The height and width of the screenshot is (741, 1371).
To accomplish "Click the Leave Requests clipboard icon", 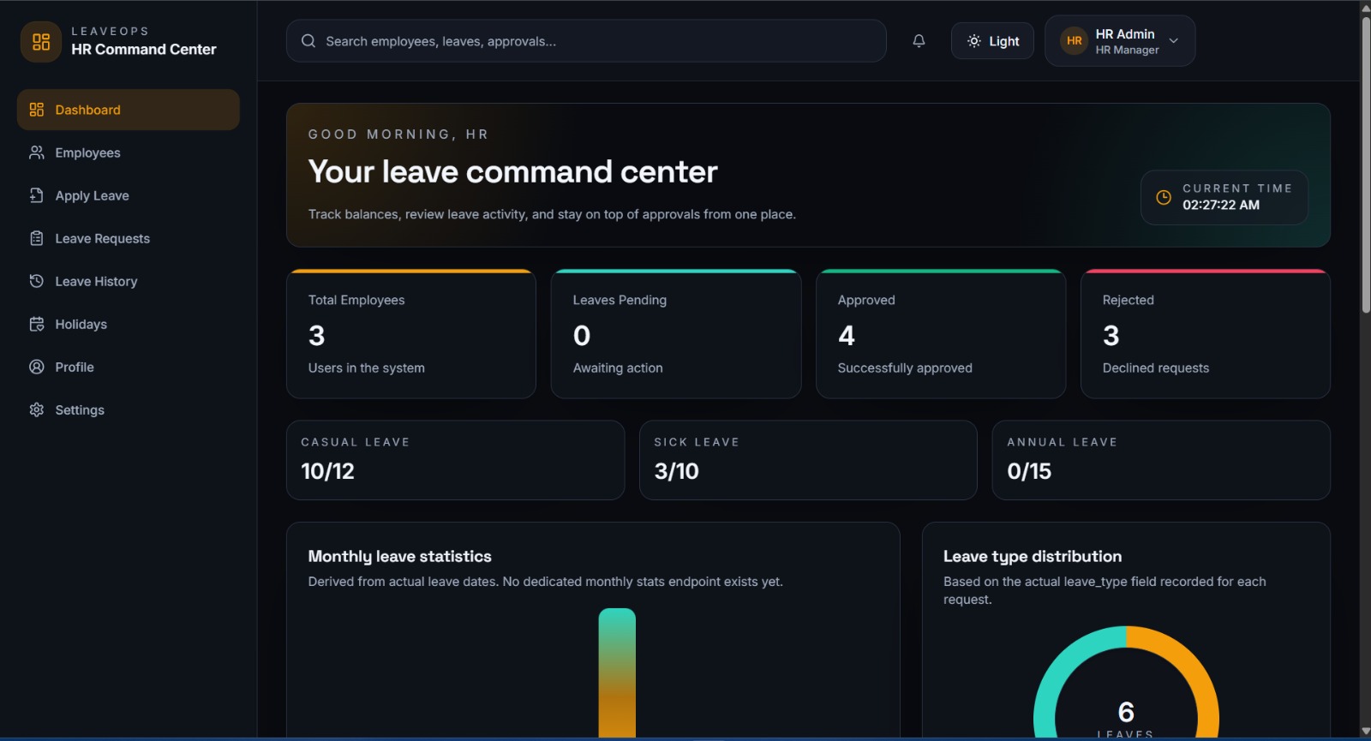I will coord(36,238).
